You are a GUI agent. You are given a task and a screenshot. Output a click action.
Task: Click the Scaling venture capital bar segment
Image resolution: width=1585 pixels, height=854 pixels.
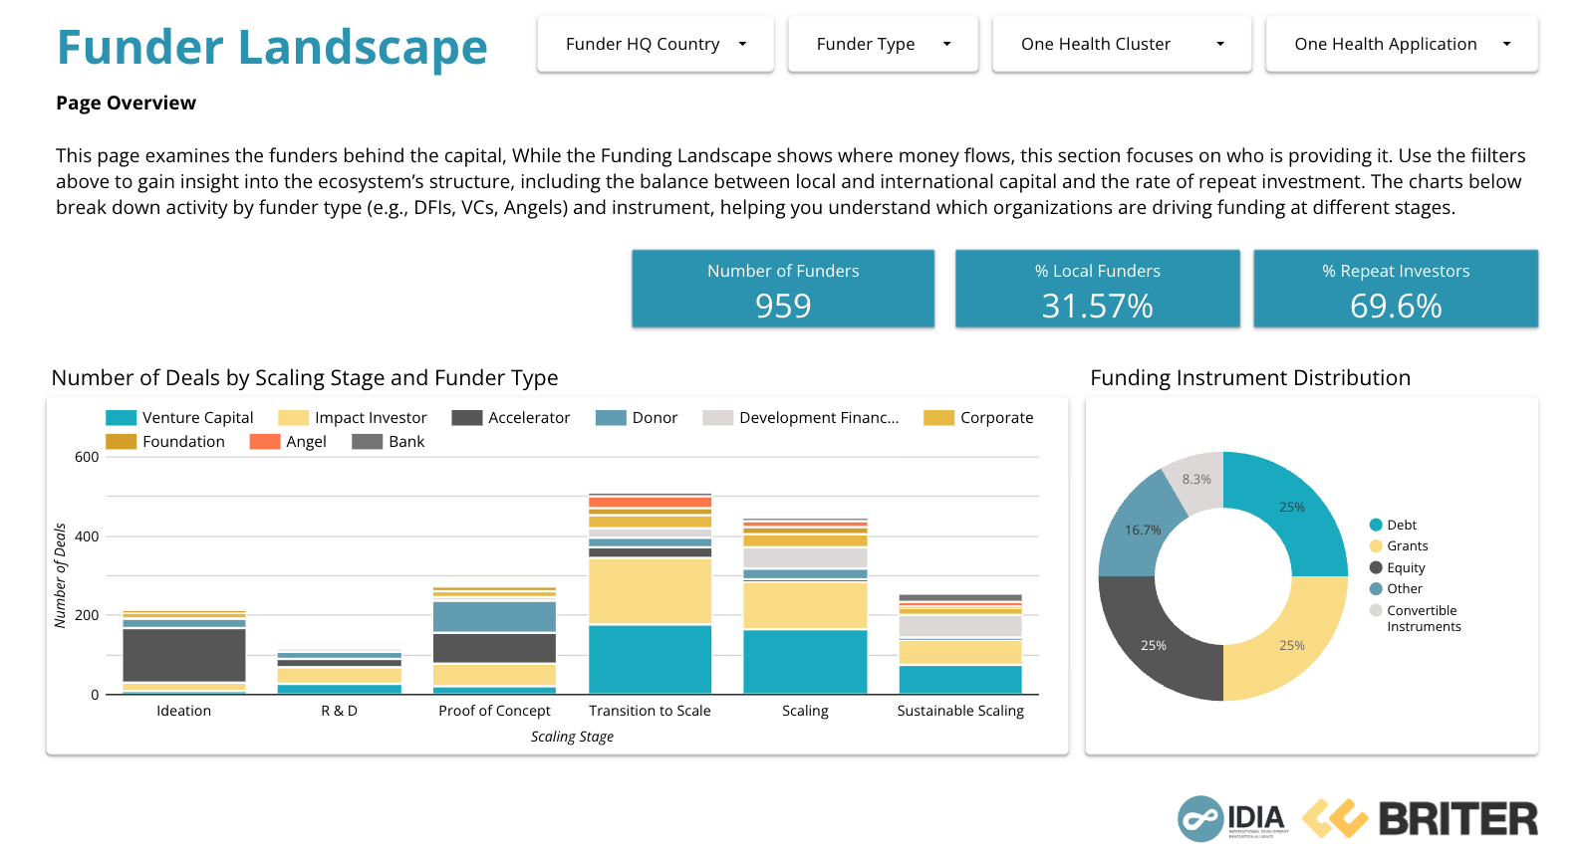[805, 662]
